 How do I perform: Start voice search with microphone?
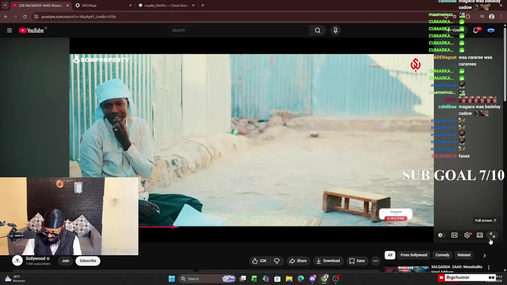click(x=335, y=30)
